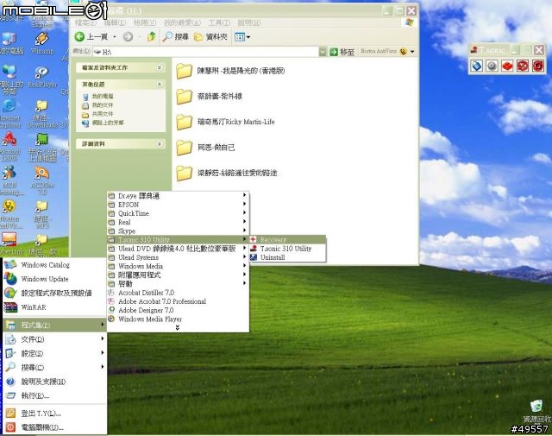Open the 檢視(V) menu
The width and height of the screenshot is (552, 436).
click(144, 22)
